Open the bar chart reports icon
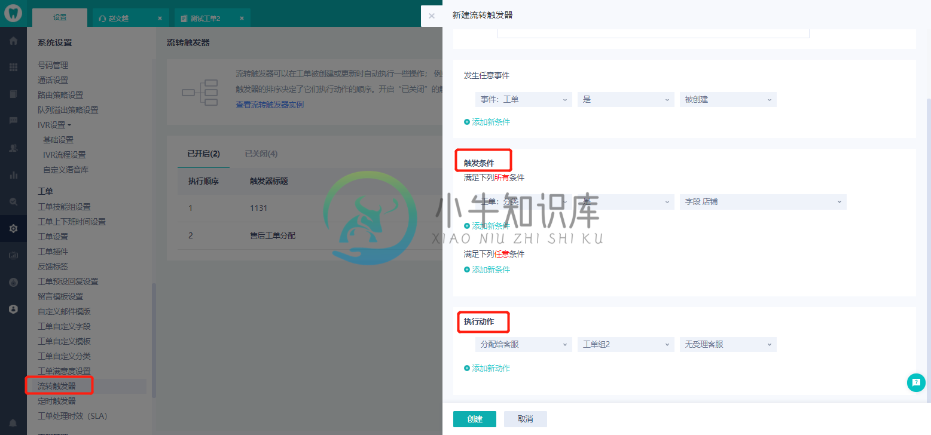Viewport: 931px width, 435px height. pos(13,175)
